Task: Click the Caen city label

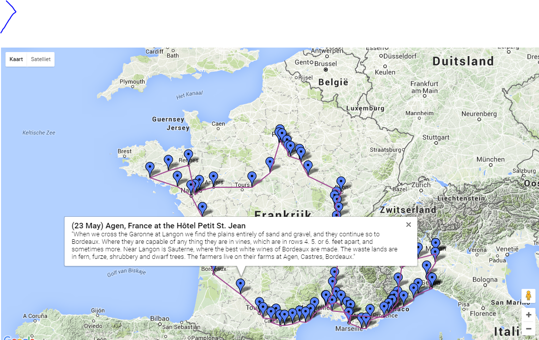Action: (218, 124)
